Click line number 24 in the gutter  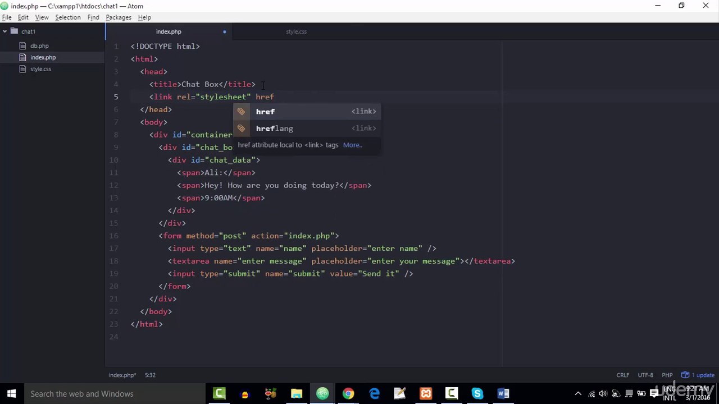pyautogui.click(x=114, y=337)
